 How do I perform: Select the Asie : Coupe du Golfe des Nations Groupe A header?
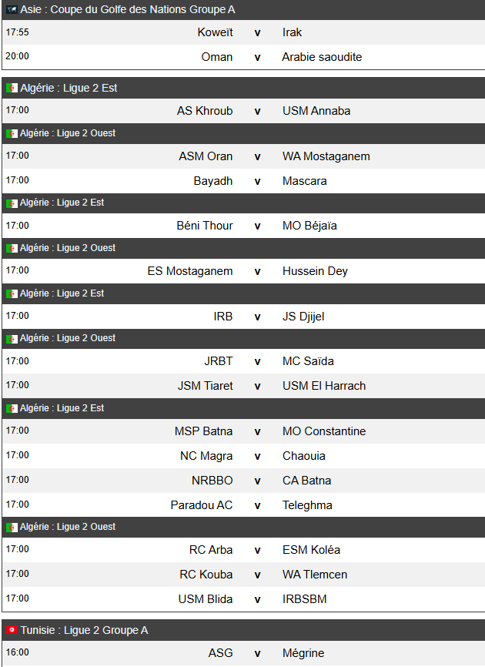coord(243,10)
